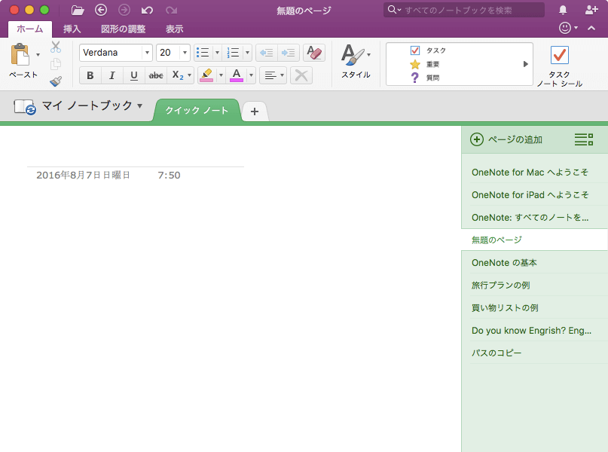Select the Bold formatting icon

(90, 75)
